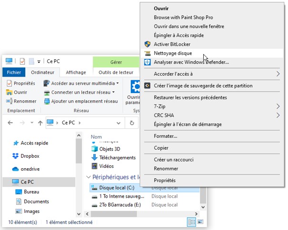
Task: Click the Ouvrir les paramètres gear icon
Action: (x=135, y=86)
